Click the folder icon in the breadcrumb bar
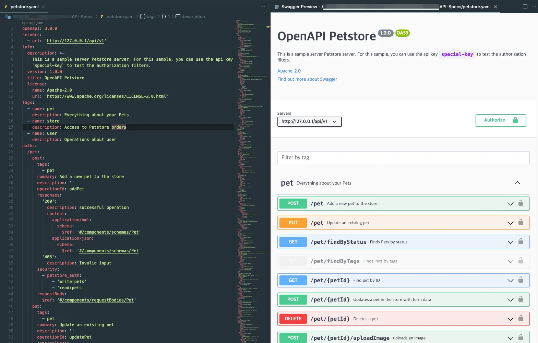 (8, 16)
